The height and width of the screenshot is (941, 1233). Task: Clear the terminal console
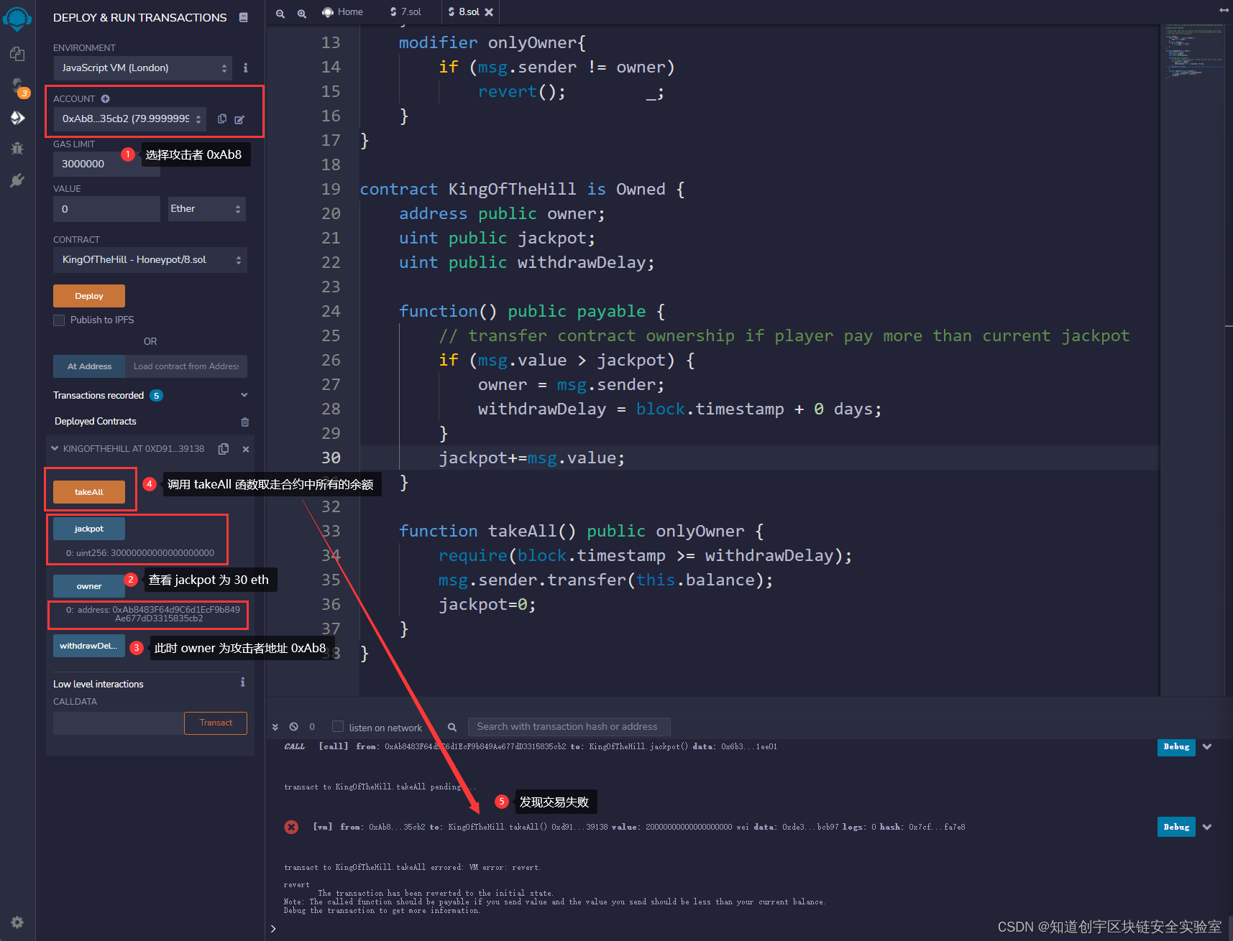tap(293, 727)
